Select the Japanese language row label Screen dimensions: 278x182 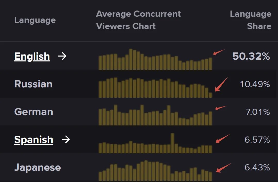37,167
